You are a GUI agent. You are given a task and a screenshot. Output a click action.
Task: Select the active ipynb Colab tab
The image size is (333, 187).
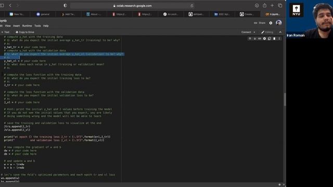point(273,14)
